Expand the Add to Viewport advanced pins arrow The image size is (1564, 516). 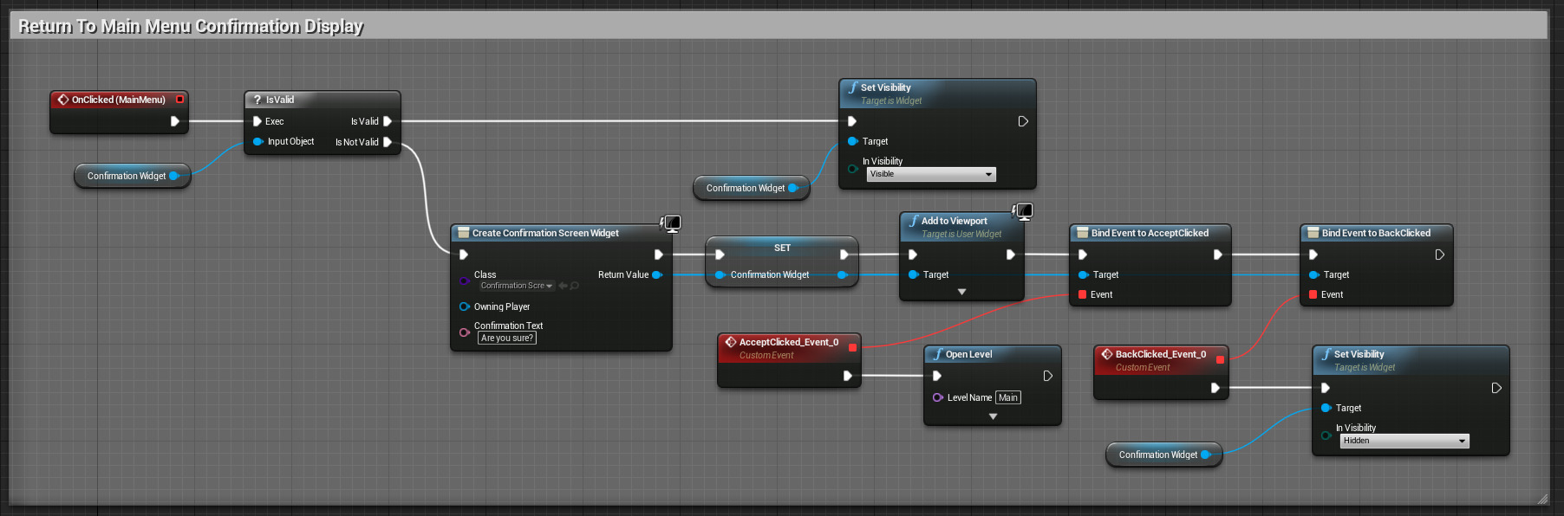coord(961,293)
